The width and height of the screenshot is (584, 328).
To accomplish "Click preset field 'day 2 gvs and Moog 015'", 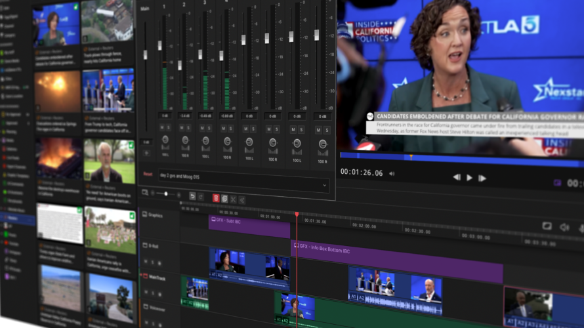I will point(243,181).
